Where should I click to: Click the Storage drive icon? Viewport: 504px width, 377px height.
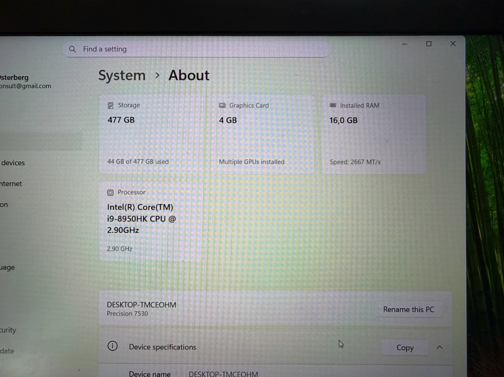click(x=111, y=106)
